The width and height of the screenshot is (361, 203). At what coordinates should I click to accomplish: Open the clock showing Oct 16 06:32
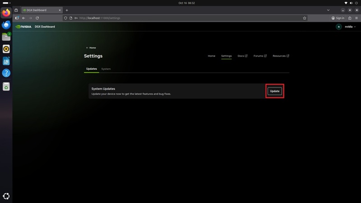point(186,3)
